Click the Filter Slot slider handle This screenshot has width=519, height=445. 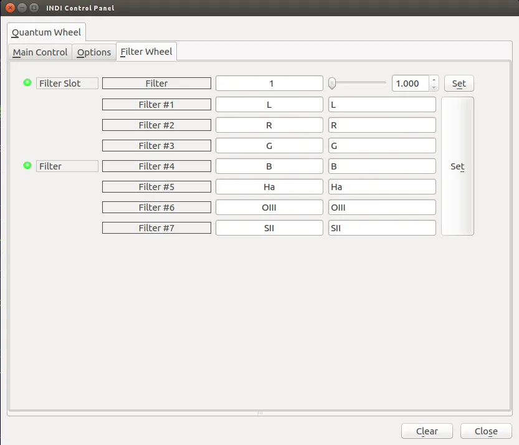click(x=332, y=84)
